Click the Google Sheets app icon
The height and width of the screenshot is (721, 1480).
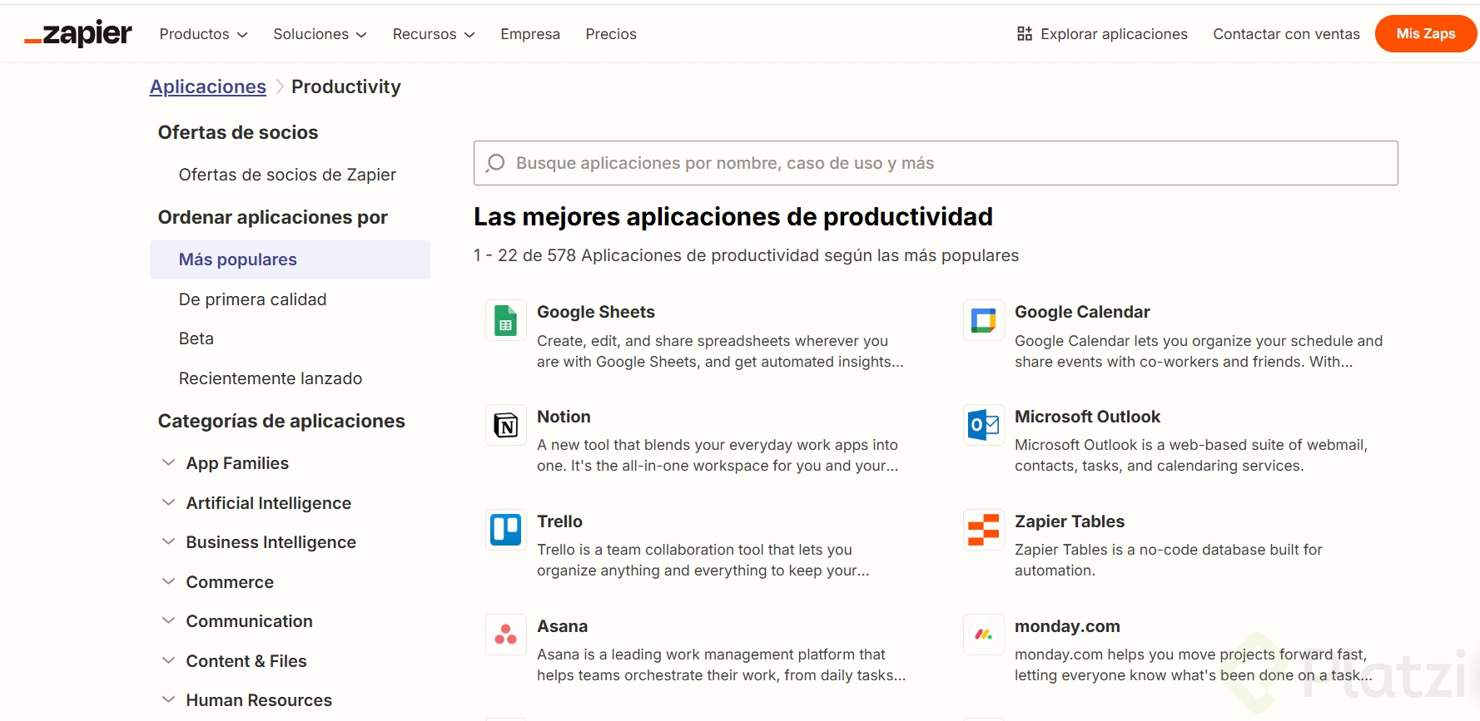click(506, 320)
